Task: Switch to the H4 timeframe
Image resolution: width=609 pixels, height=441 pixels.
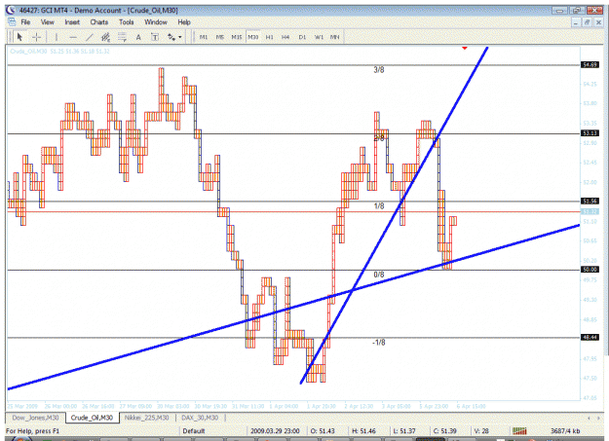Action: point(285,37)
